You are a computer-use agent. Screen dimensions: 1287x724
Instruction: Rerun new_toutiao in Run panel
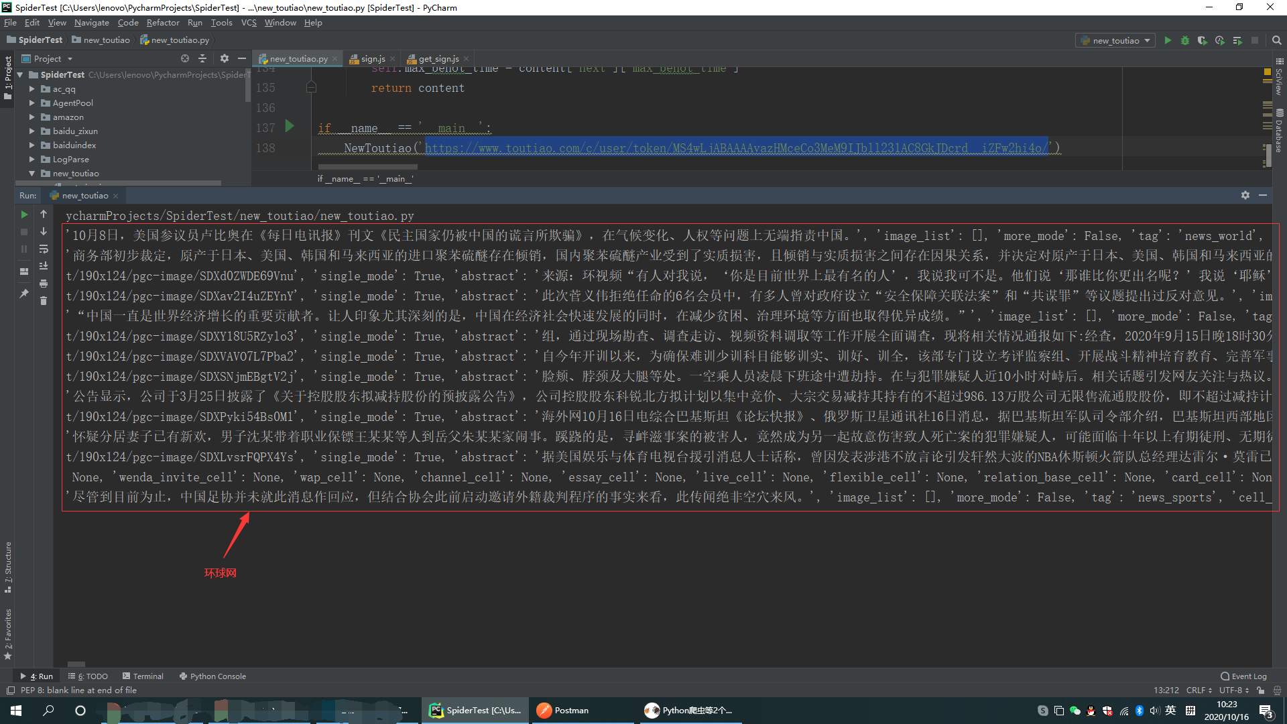pyautogui.click(x=24, y=215)
